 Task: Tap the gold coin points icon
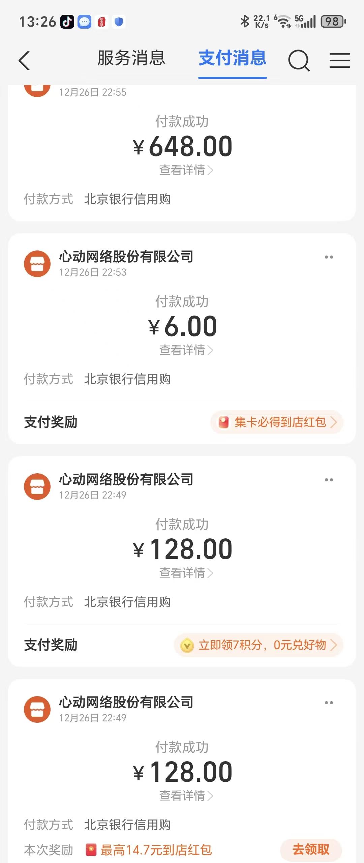tap(187, 645)
